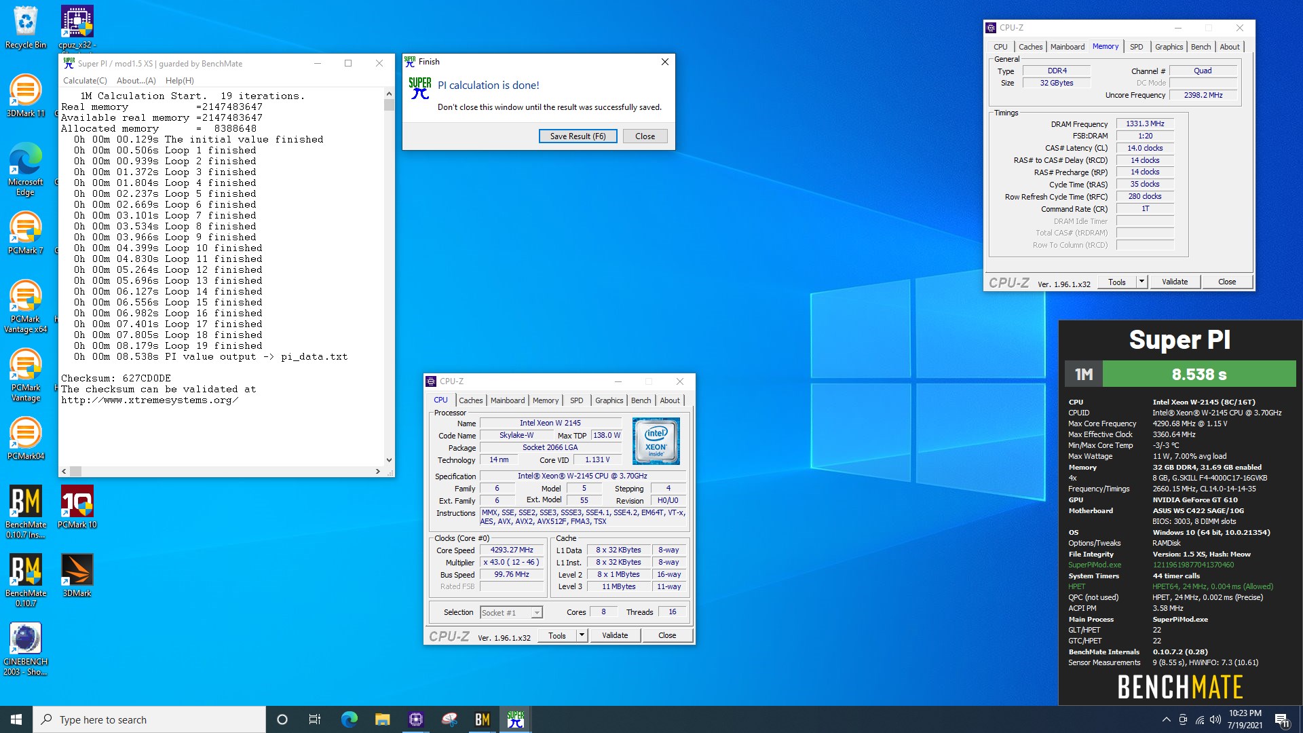Screen dimensions: 1303x733
Task: Click Close button in the upper CPU-Z window
Action: coord(1227,282)
